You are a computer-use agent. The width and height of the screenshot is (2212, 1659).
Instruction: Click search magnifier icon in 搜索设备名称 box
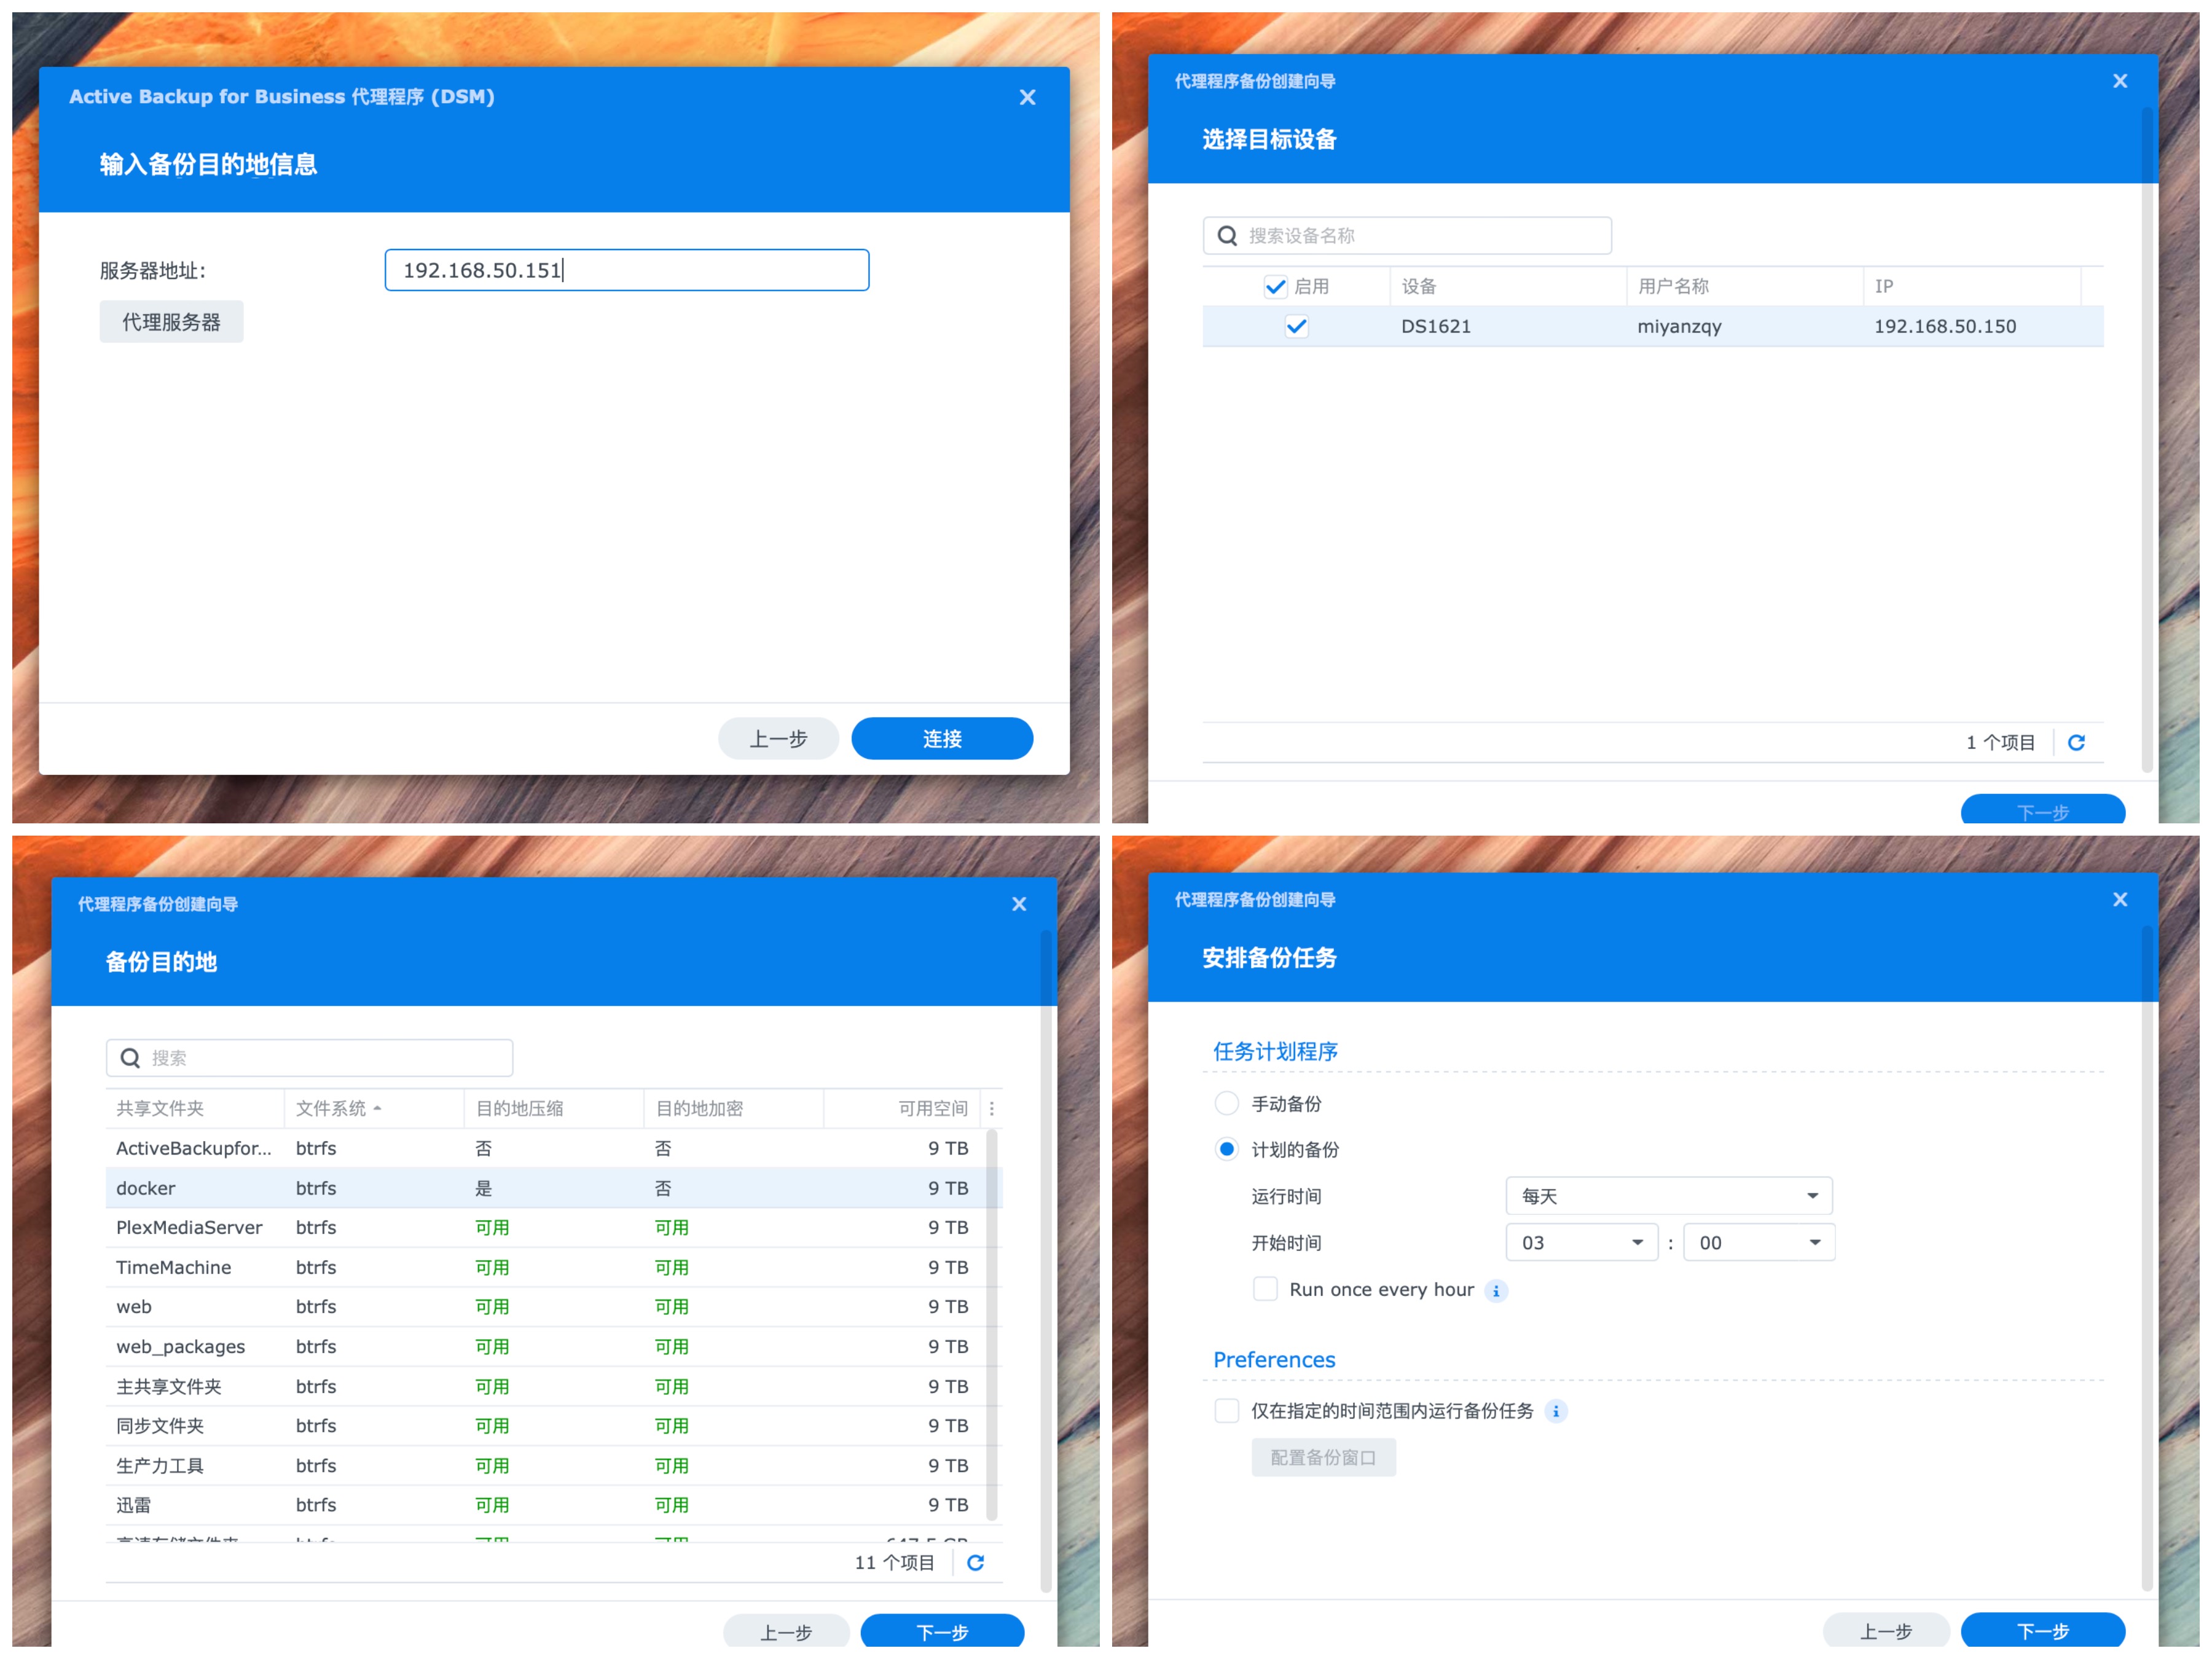[x=1227, y=236]
